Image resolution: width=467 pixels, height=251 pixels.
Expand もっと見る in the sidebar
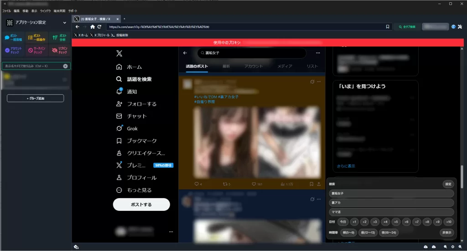134,190
